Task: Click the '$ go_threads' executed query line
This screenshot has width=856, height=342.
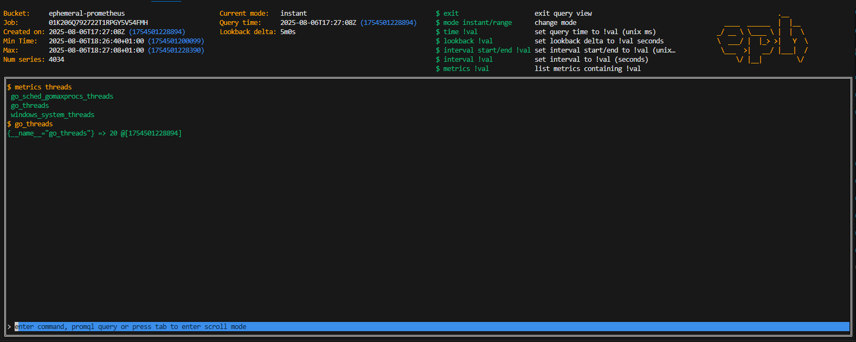Action: (30, 124)
